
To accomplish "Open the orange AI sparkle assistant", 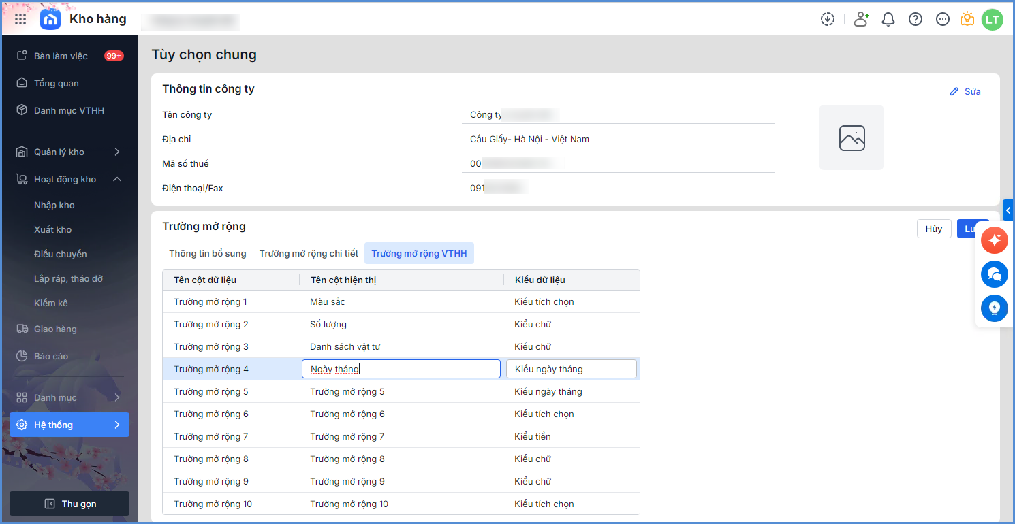I will pyautogui.click(x=995, y=240).
